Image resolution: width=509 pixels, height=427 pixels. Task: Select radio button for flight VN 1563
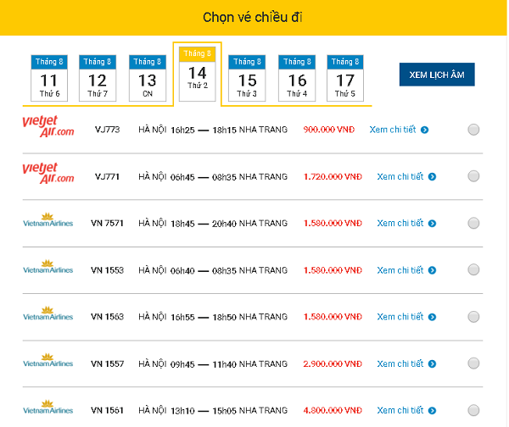pos(473,317)
